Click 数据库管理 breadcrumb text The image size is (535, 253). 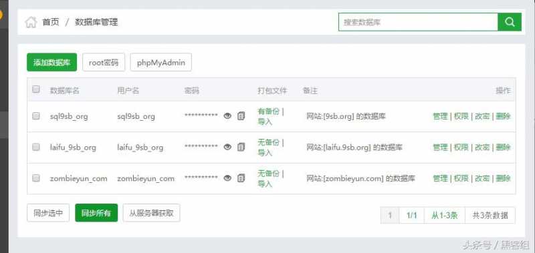tap(96, 23)
